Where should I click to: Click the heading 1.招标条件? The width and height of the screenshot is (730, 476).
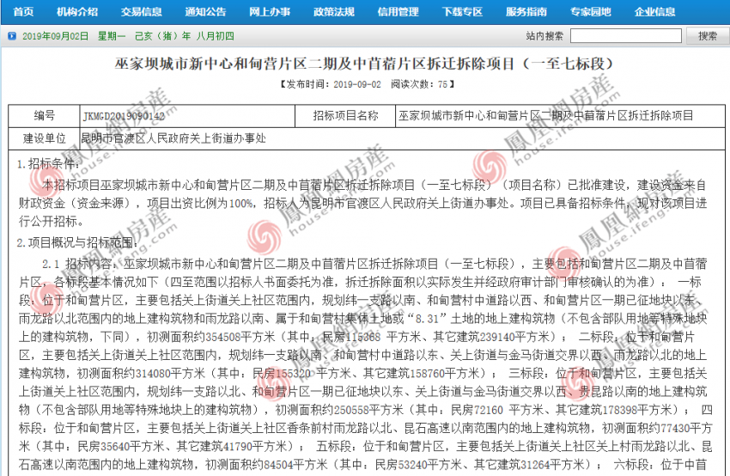pyautogui.click(x=48, y=164)
